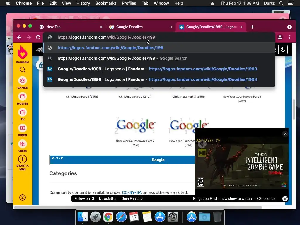Open Fandom sidebar search magnifier

[x=23, y=70]
